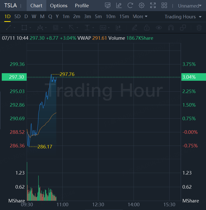Select the 5D timeframe
The height and width of the screenshot is (210, 206).
tap(17, 17)
